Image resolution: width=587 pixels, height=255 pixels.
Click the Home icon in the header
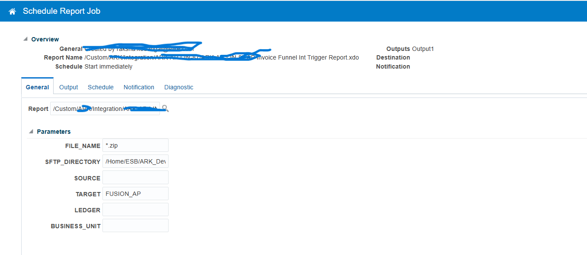pos(12,11)
